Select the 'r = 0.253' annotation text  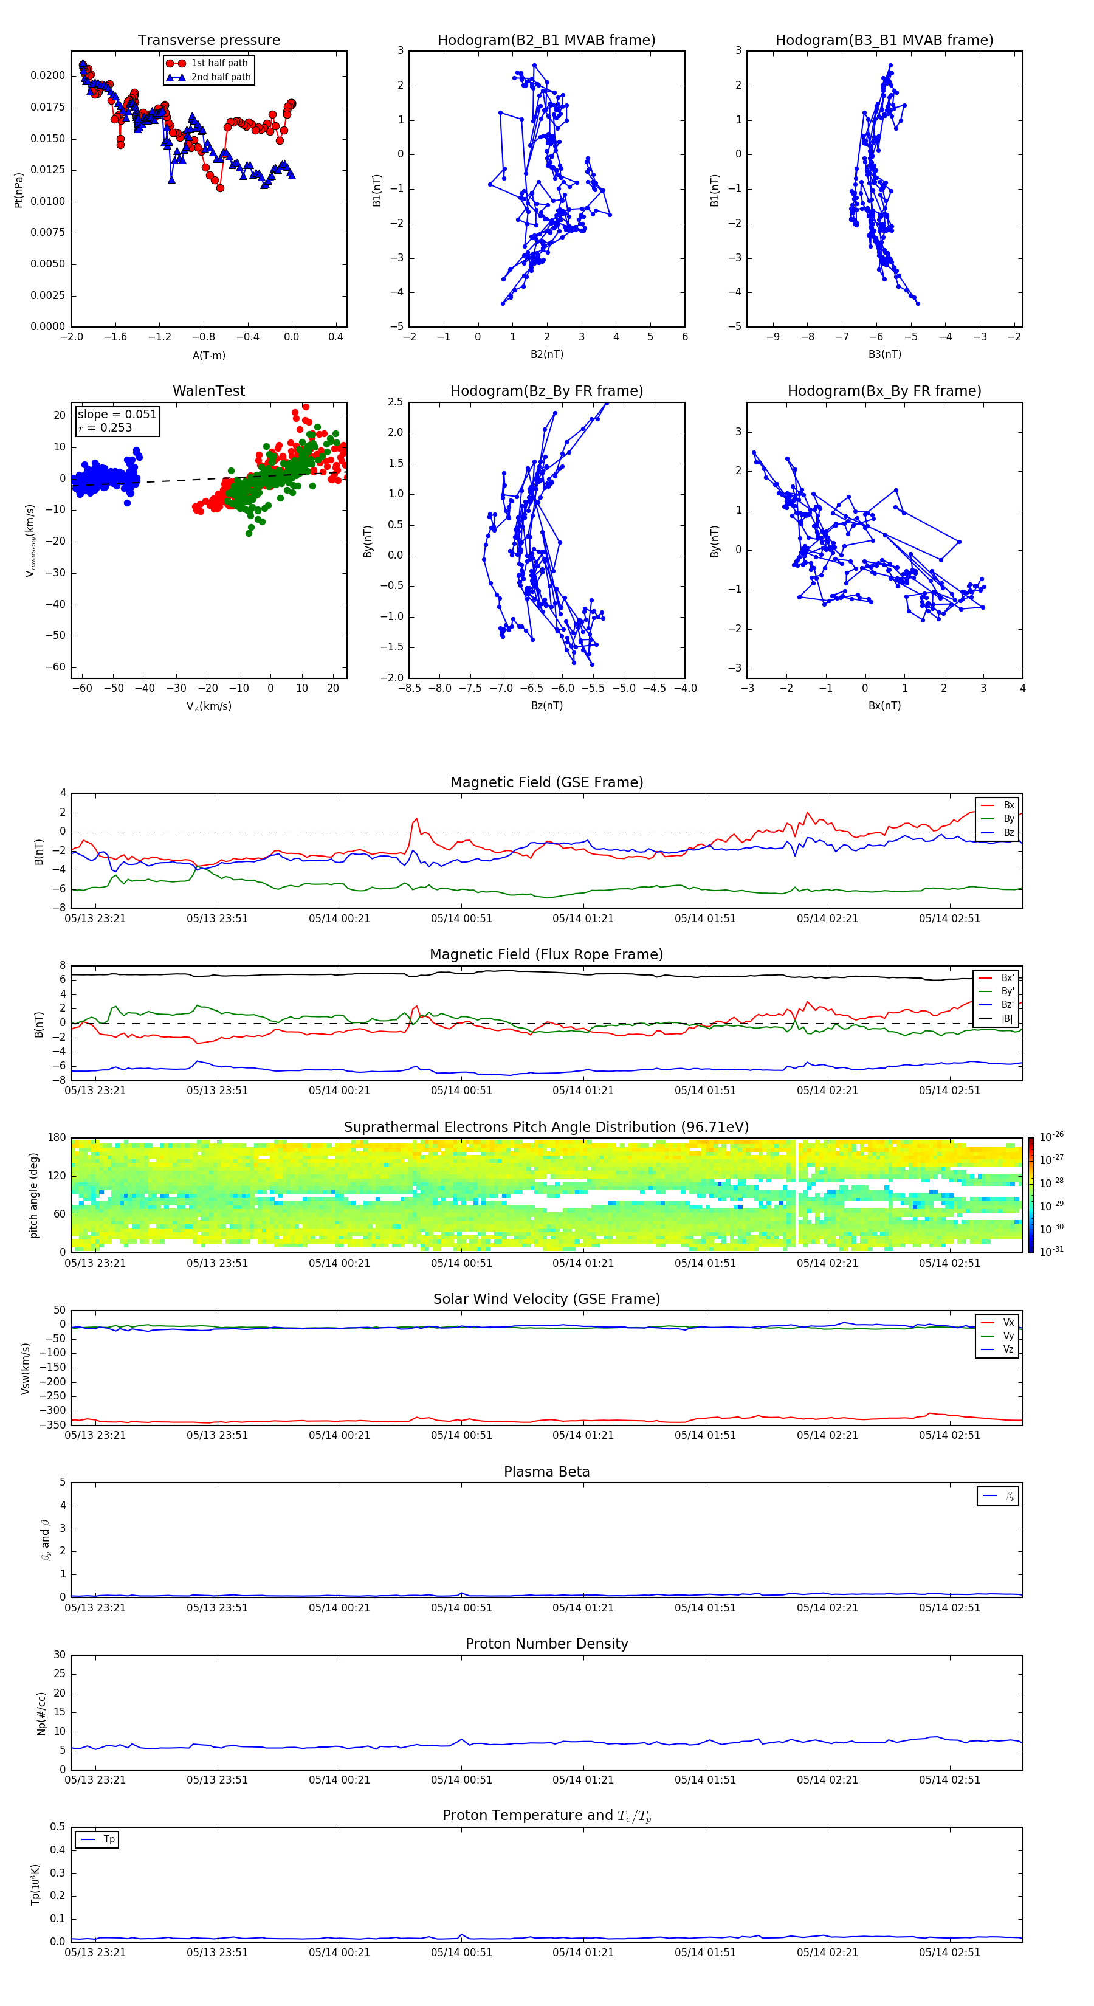pyautogui.click(x=105, y=427)
